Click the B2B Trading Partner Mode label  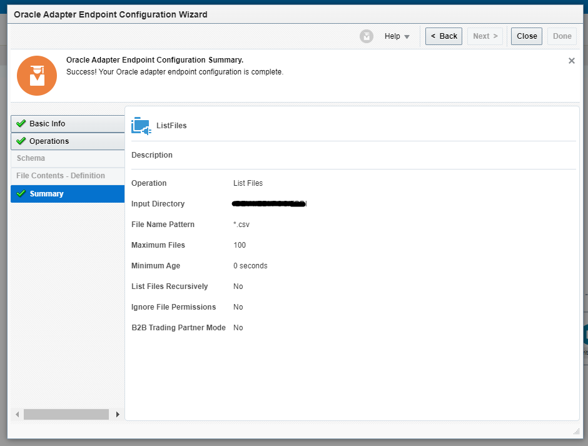(178, 328)
